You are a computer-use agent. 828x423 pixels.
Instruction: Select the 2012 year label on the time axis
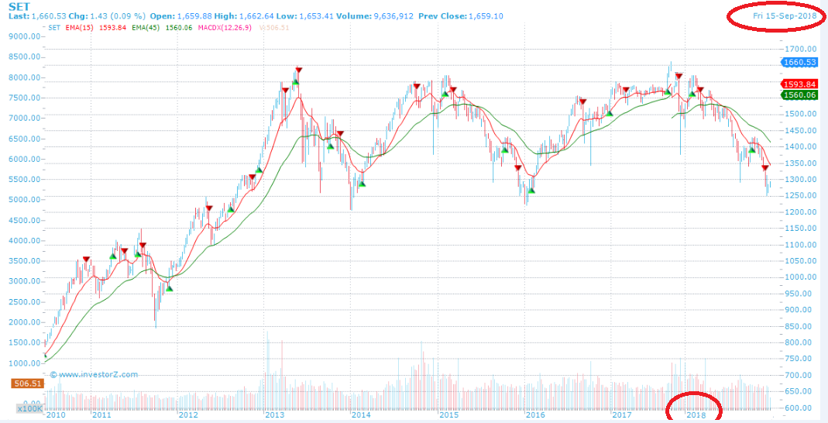[x=188, y=415]
